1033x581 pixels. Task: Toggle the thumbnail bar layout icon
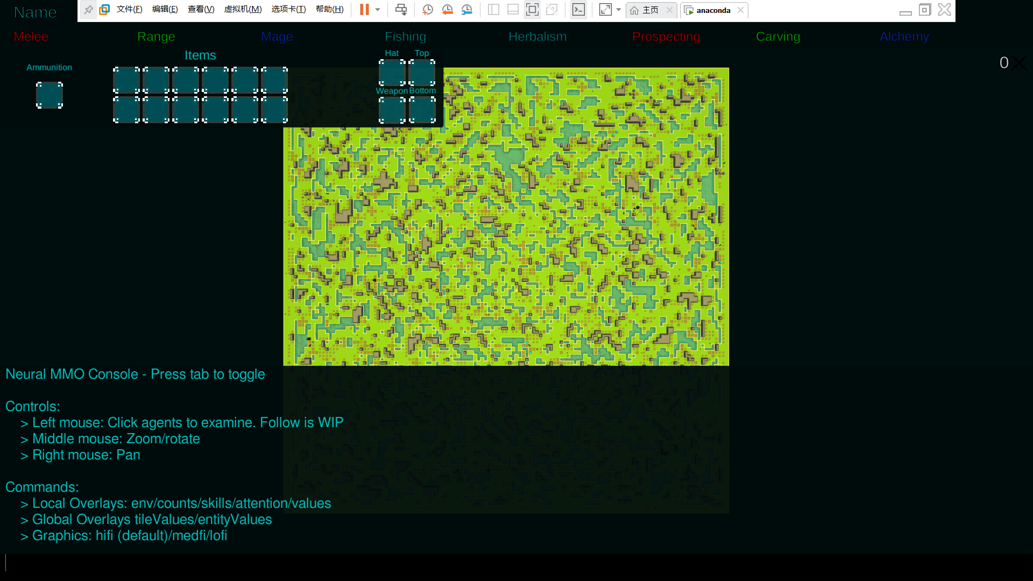513,10
